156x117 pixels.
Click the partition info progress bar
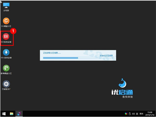(78, 58)
